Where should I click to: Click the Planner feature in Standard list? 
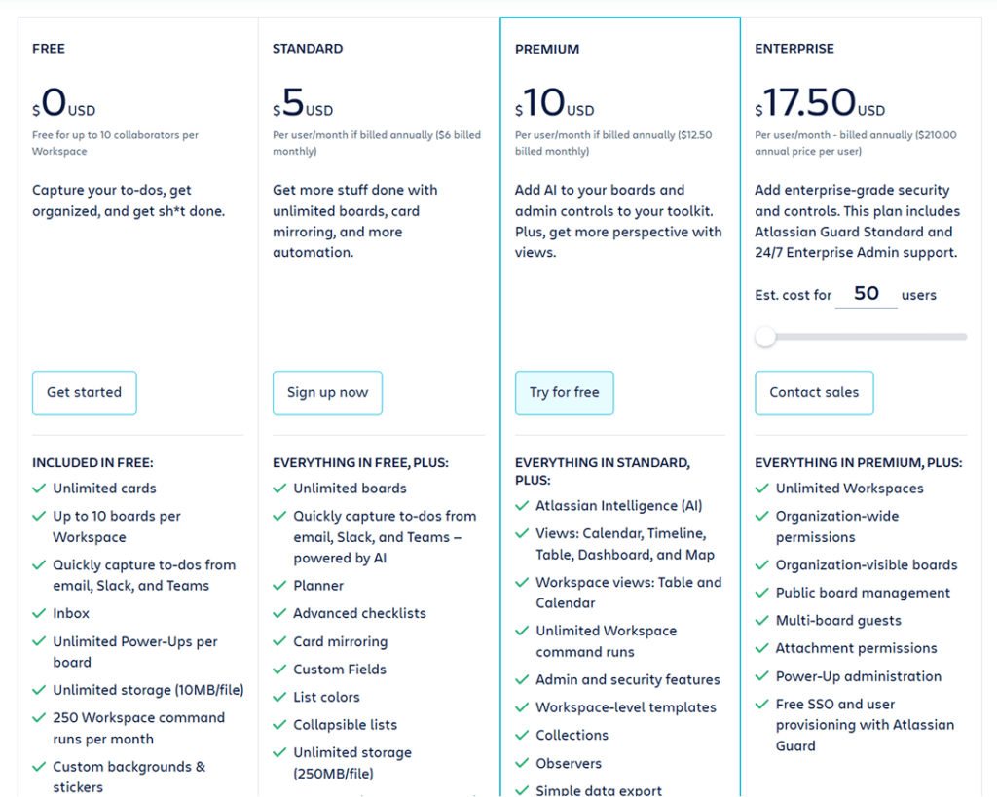[x=318, y=586]
